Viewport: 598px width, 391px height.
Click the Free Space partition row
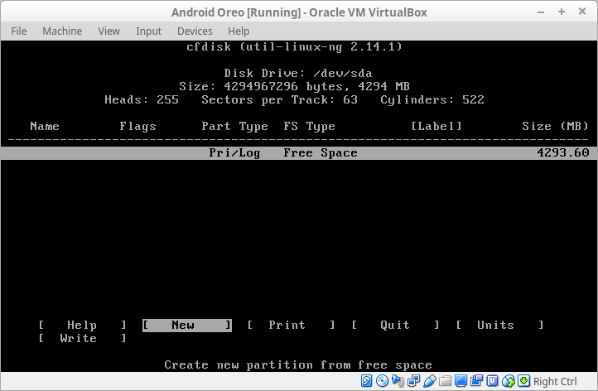coord(299,153)
